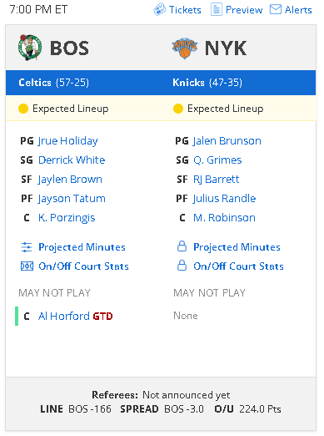Viewport: 324px width, 436px height.
Task: Click the Celtics On/Off Court Stats court icon
Action: point(27,266)
